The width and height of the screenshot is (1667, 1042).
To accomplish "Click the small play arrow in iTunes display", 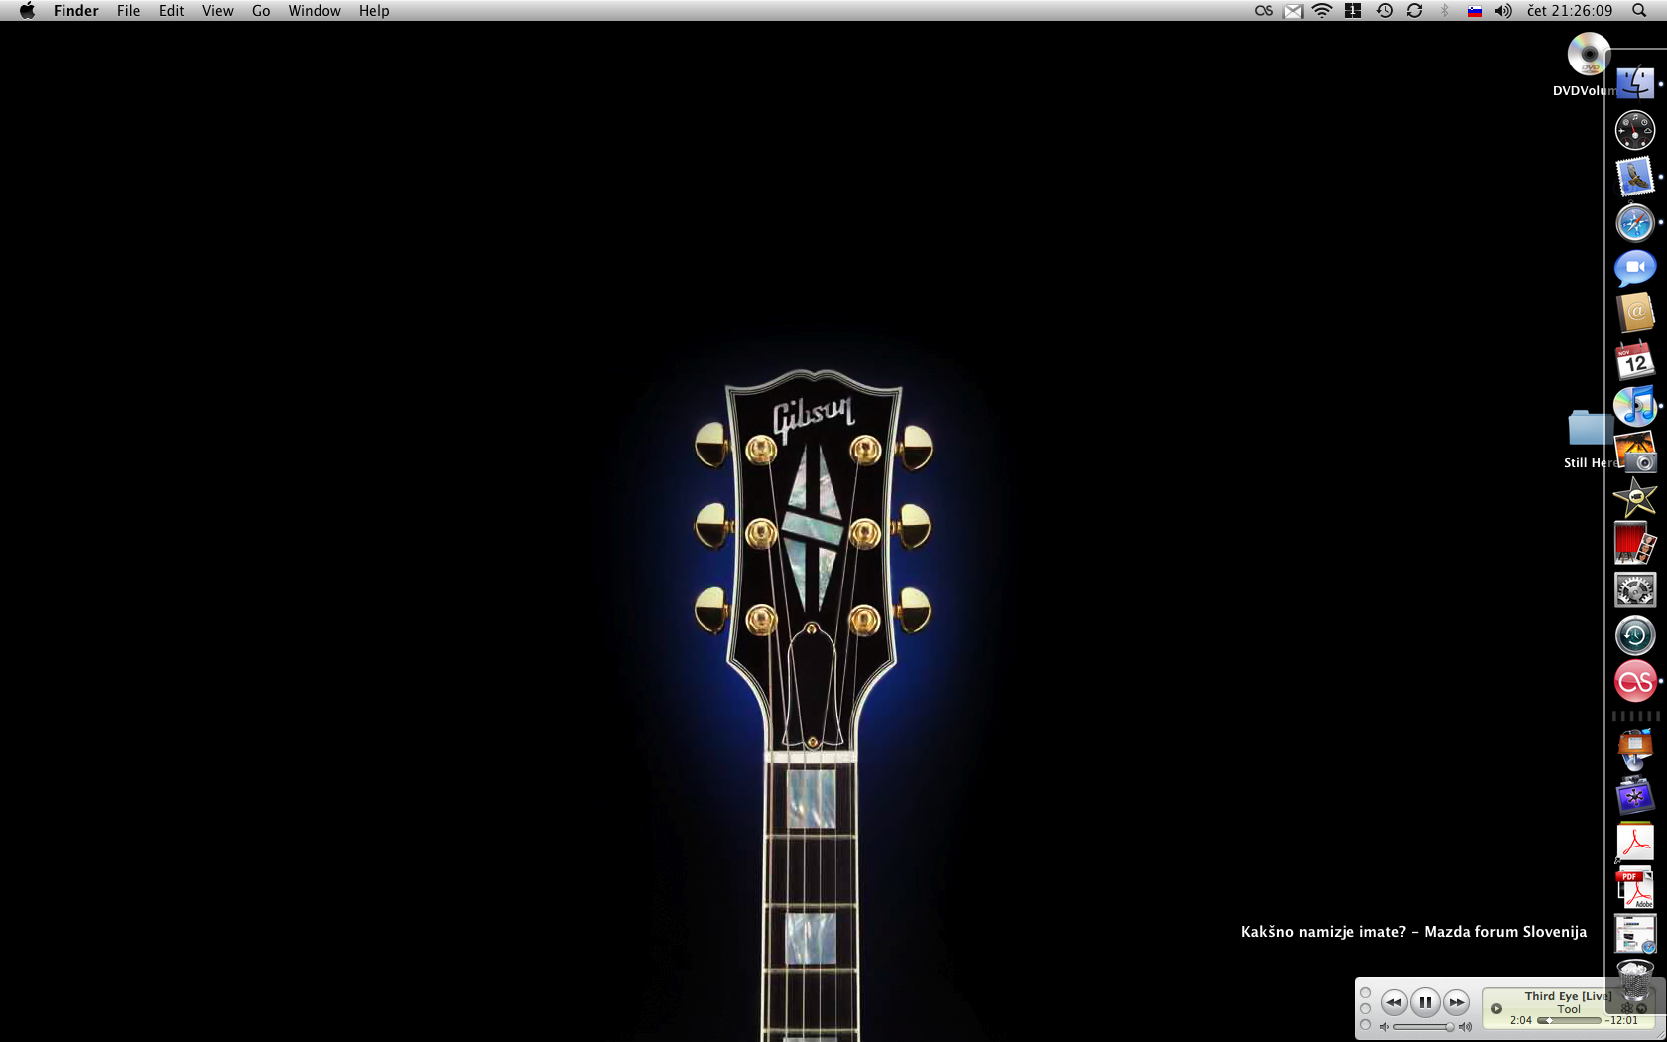I will 1496,1008.
